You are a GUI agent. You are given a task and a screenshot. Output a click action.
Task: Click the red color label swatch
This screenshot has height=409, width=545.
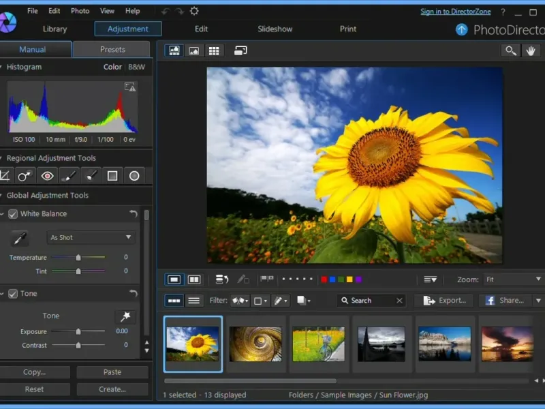tap(324, 279)
